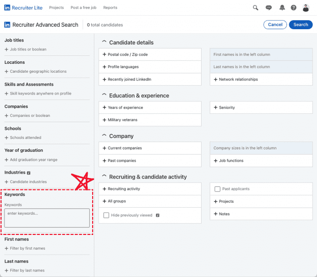Screen dimensions: 317x277
Task: Enable the Hide previously viewed checkbox
Action: coord(106,216)
